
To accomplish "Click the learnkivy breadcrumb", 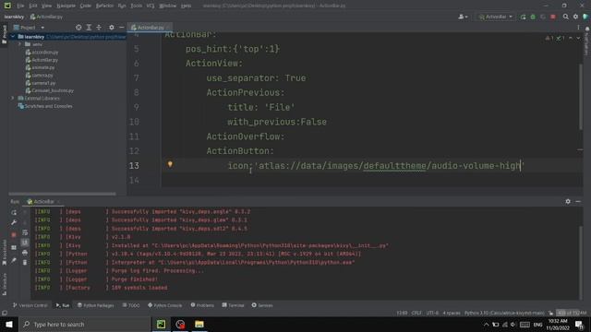I will point(14,17).
